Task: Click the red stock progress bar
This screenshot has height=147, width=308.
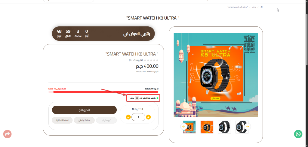Action: pyautogui.click(x=103, y=92)
